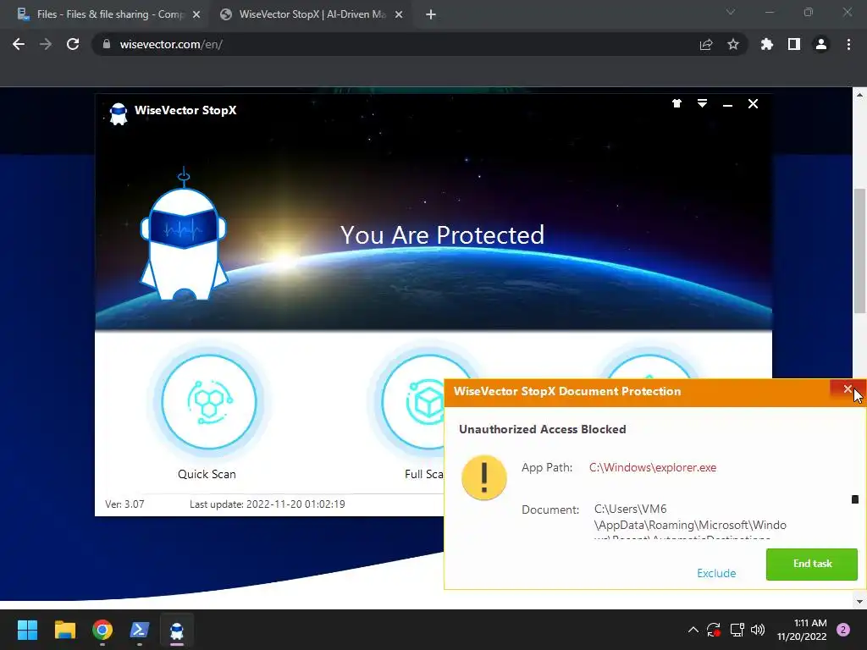Click the Quick Scan circular icon
This screenshot has height=650, width=867.
[209, 402]
